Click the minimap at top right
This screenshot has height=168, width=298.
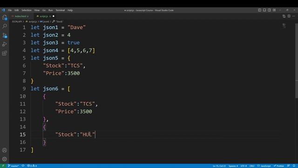point(284,26)
